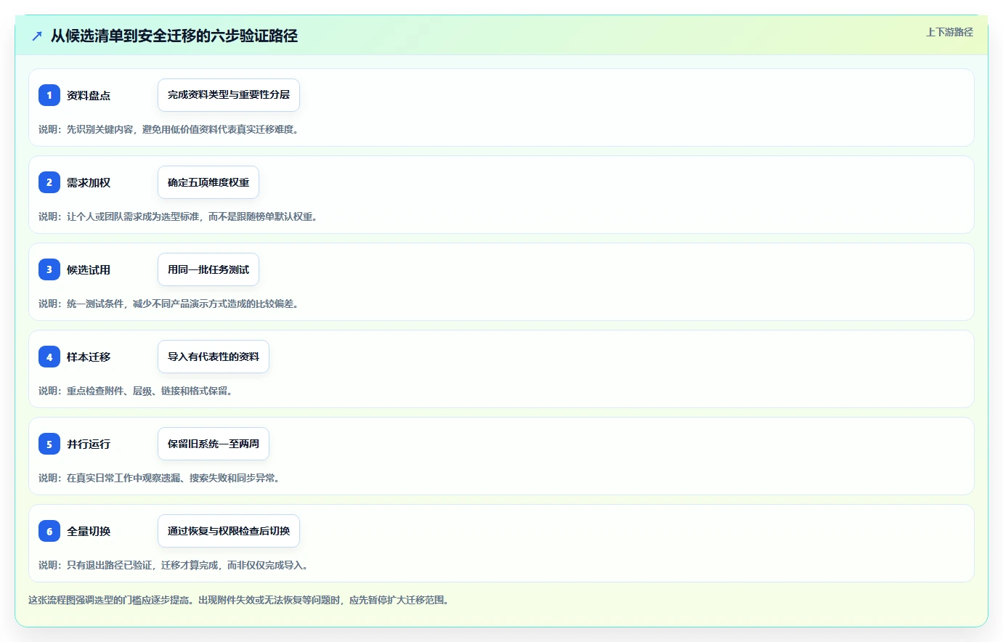Click the note starting 统一测试条件
This screenshot has width=1003, height=642.
pos(169,304)
